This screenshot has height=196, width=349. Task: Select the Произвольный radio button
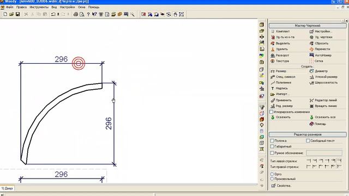[272, 179]
